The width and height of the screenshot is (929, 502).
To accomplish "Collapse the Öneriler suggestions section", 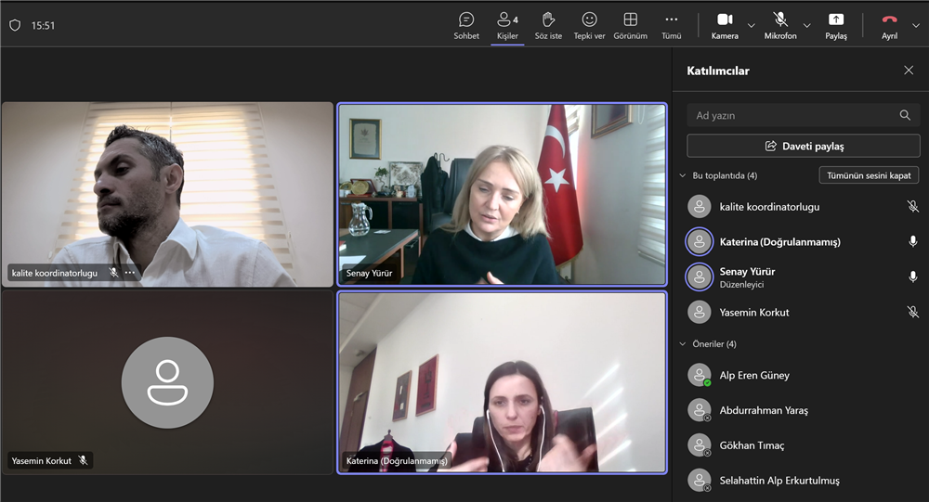I will (x=683, y=344).
